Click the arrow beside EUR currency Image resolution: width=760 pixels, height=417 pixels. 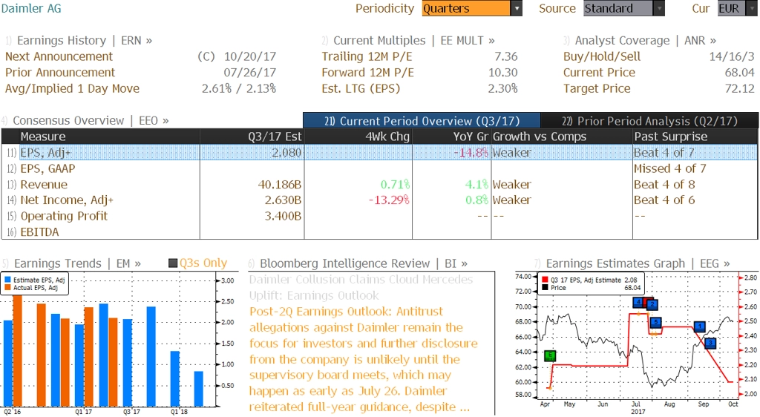point(752,8)
